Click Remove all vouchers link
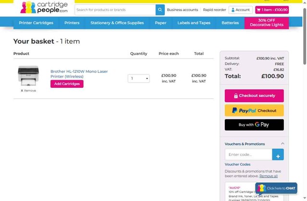 click(269, 176)
